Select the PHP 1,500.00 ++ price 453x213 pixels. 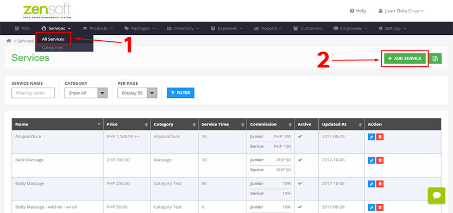tap(123, 136)
